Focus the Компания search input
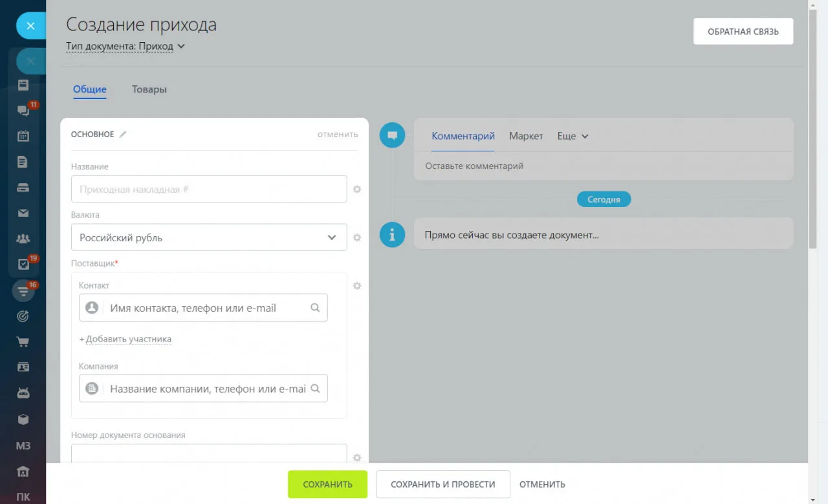 pos(203,389)
